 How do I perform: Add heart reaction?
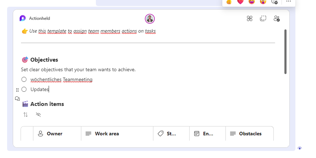[240, 2]
